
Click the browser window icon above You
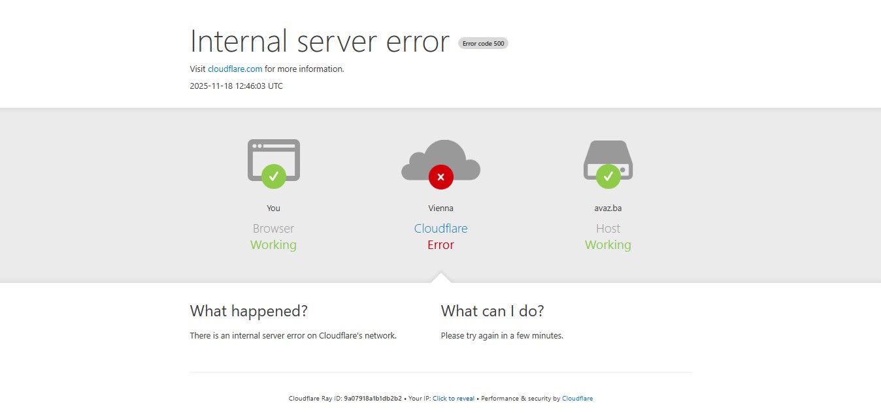coord(273,154)
